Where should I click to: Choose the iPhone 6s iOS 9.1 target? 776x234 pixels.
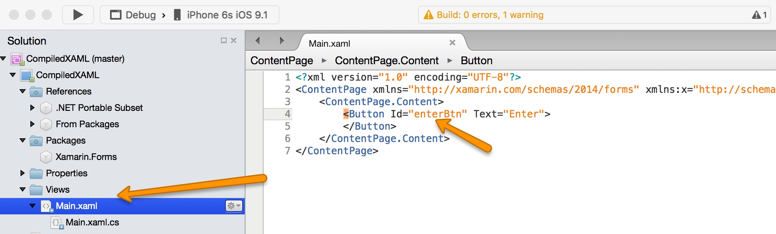click(x=227, y=15)
